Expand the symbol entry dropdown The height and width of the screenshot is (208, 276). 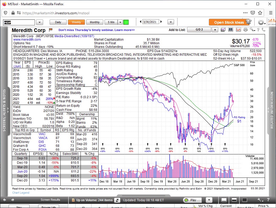coord(39,22)
